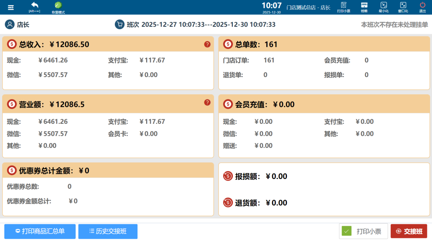Open 历史交接班 history records
The width and height of the screenshot is (432, 243).
(108, 231)
